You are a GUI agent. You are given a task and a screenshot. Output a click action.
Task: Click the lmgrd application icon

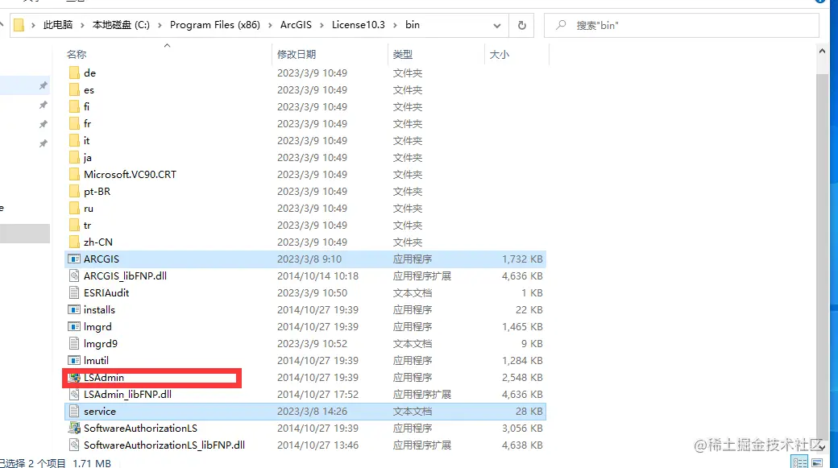[x=74, y=326]
